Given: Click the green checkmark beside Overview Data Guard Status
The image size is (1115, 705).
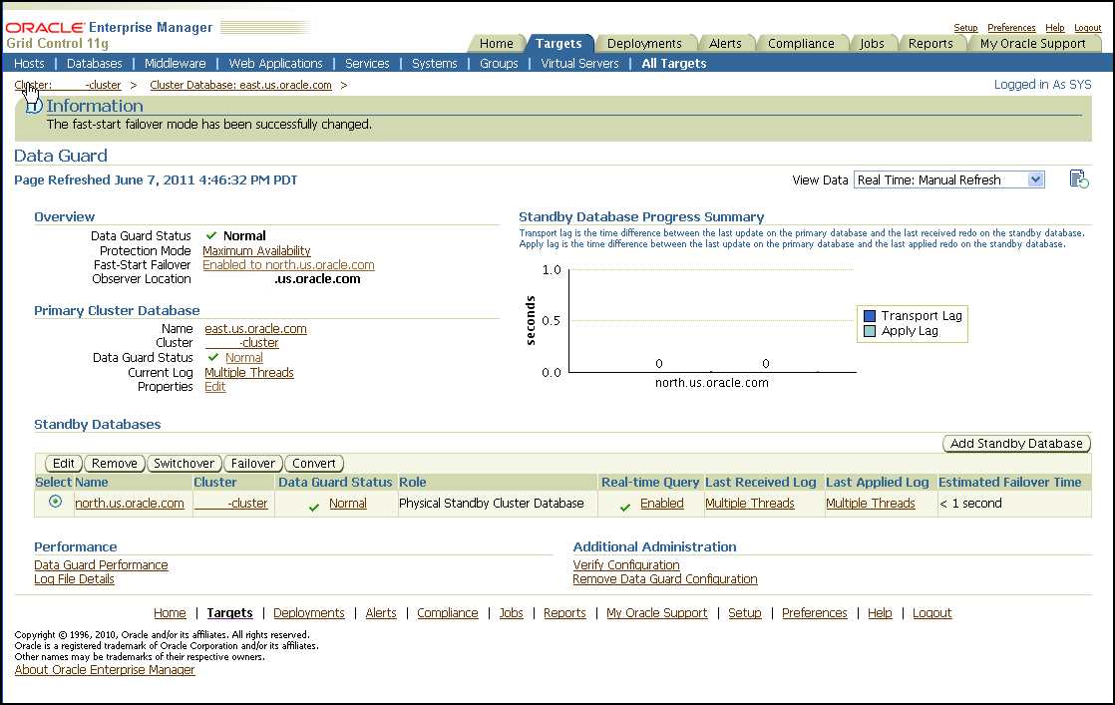Looking at the screenshot, I should 211,236.
